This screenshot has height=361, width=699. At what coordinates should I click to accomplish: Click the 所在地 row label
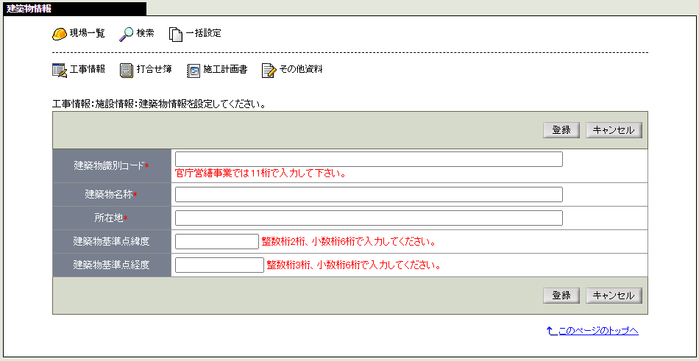(111, 218)
